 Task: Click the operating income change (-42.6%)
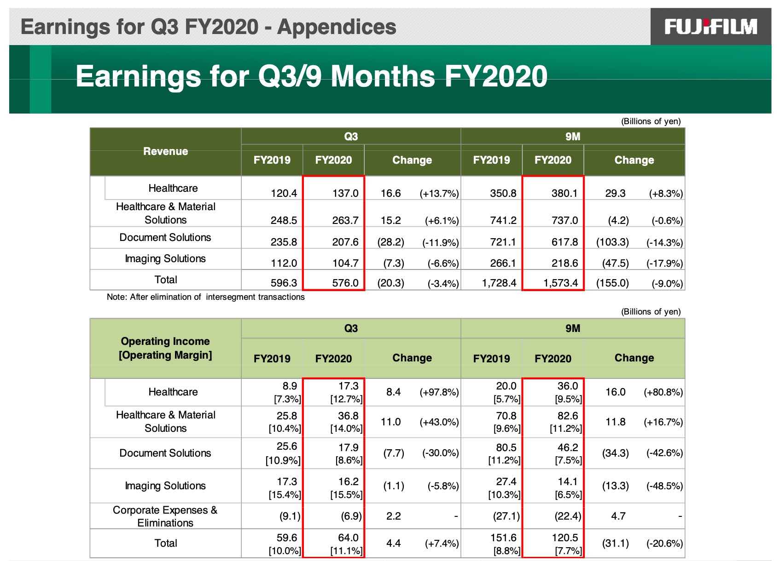tap(665, 453)
